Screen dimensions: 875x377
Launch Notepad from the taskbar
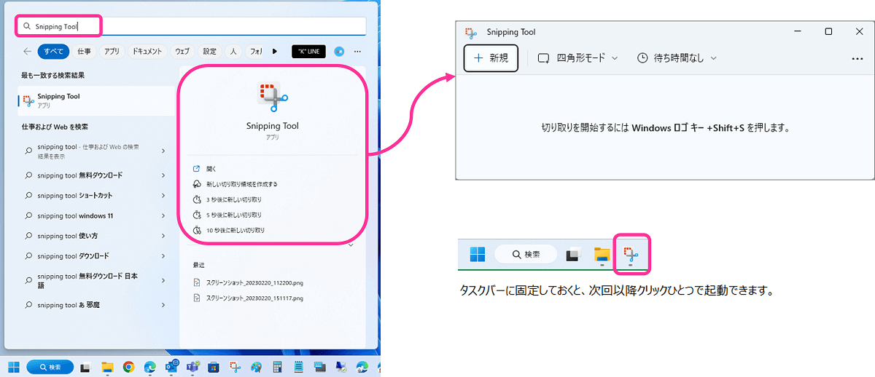coord(298,367)
